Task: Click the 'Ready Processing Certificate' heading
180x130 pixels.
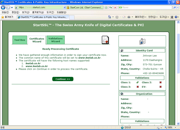Action: [61, 49]
